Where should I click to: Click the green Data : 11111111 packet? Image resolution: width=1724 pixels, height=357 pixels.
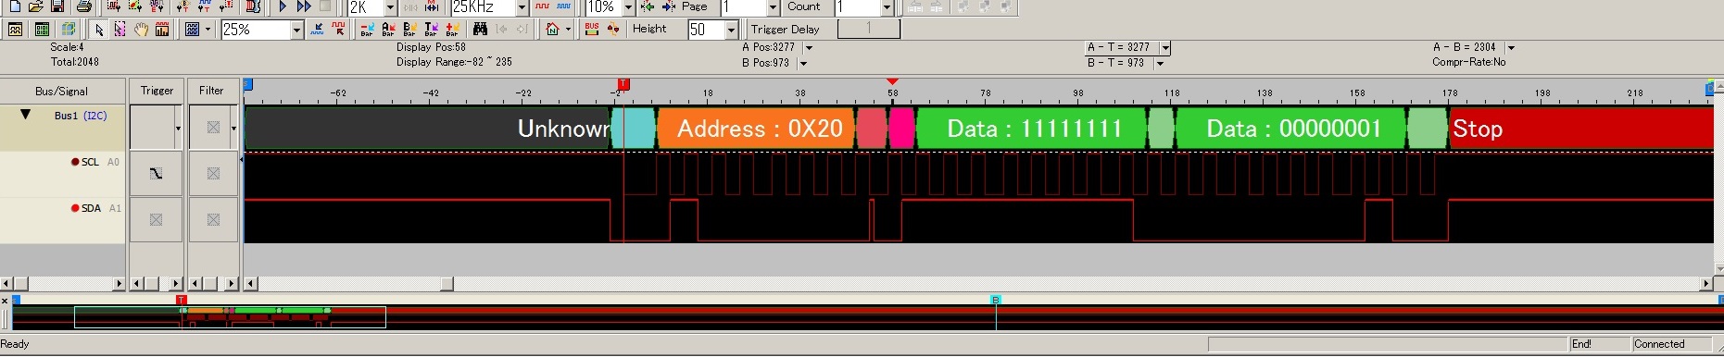1031,129
